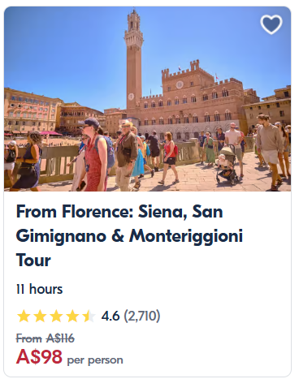Click the 'per person' price label

[x=95, y=360]
